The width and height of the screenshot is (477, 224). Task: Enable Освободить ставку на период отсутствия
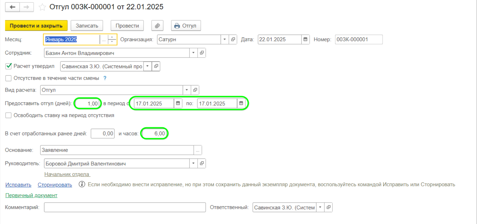point(8,115)
